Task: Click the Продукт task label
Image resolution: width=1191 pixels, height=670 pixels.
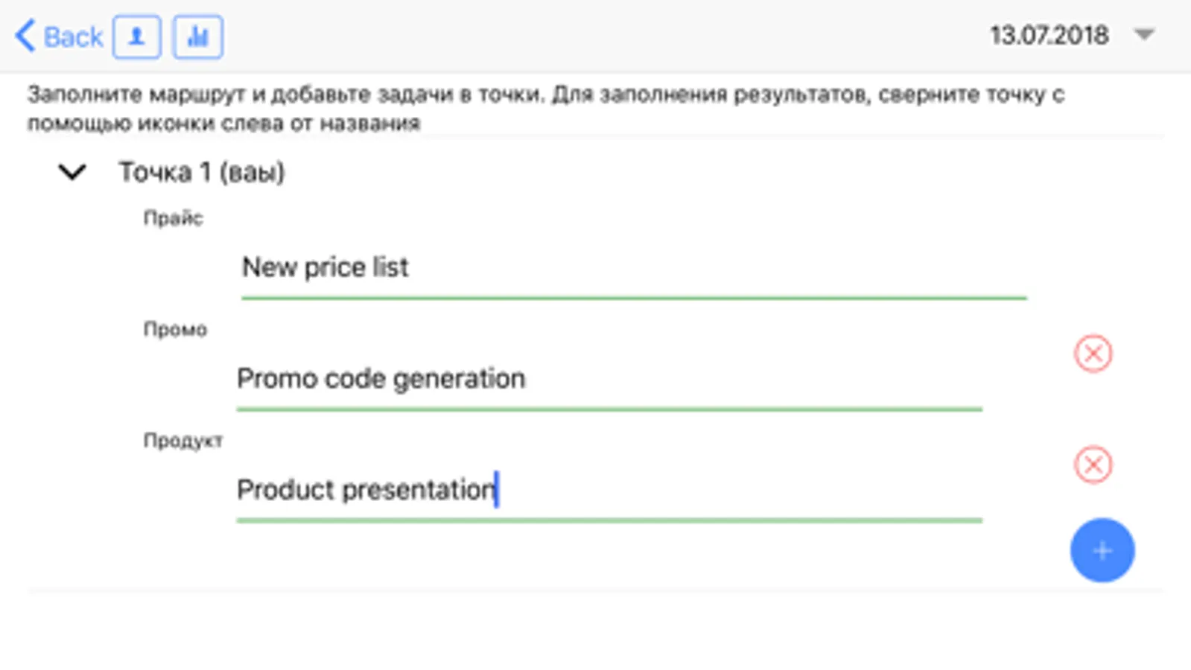Action: click(x=182, y=441)
